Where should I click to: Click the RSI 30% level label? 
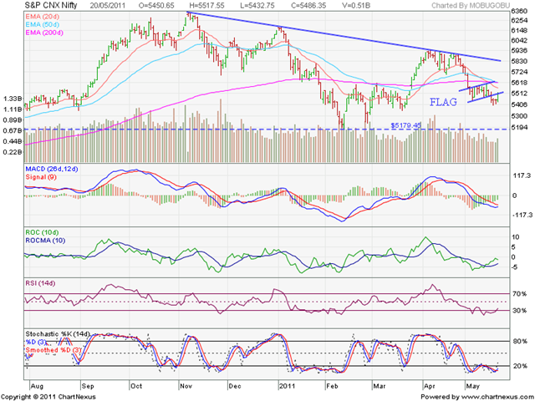(x=519, y=310)
